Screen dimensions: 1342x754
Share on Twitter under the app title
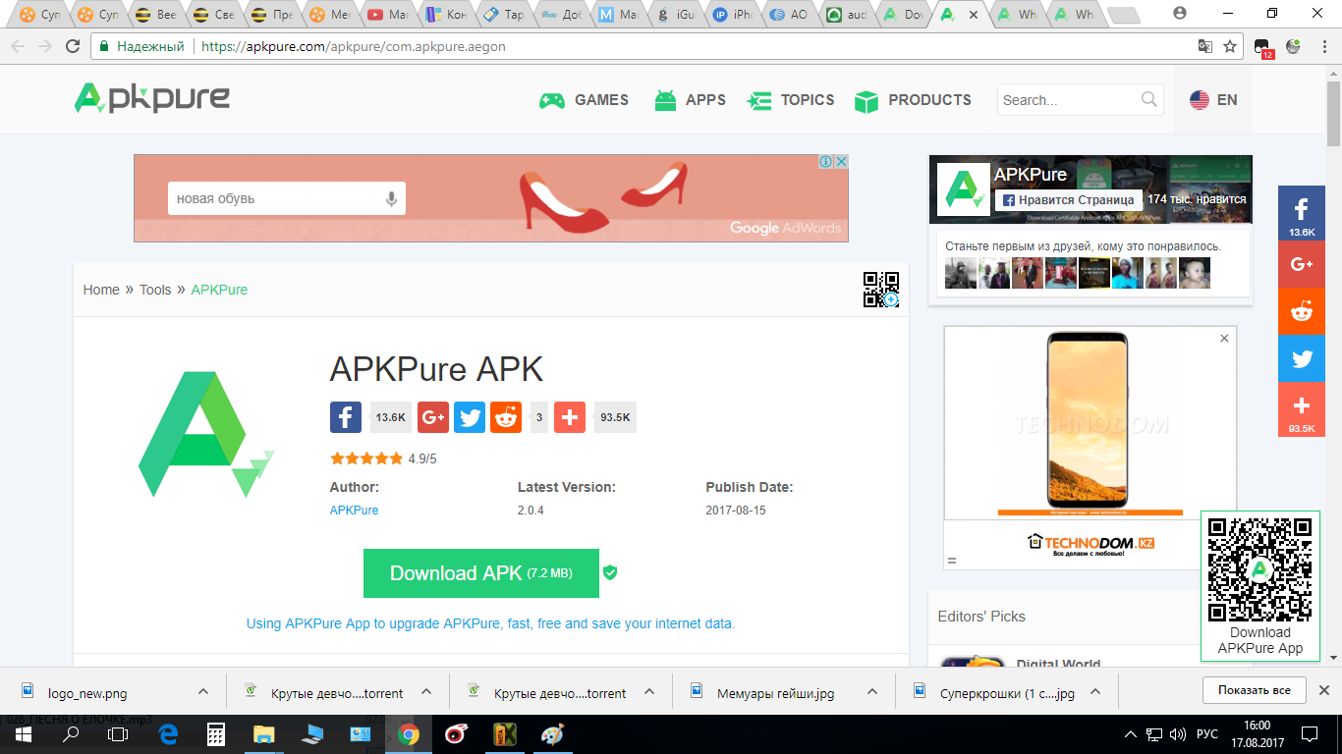(x=470, y=417)
